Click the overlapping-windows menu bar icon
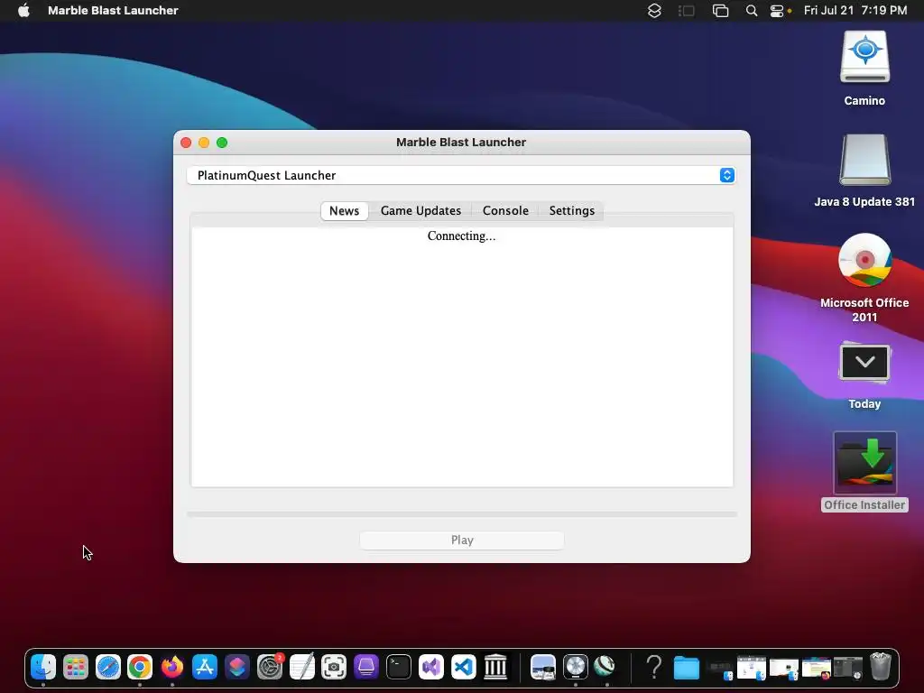 coord(720,10)
